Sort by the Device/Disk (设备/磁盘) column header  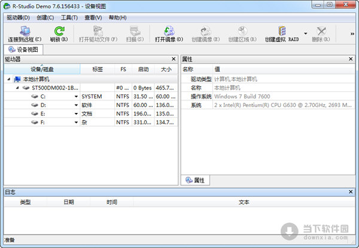(42, 69)
